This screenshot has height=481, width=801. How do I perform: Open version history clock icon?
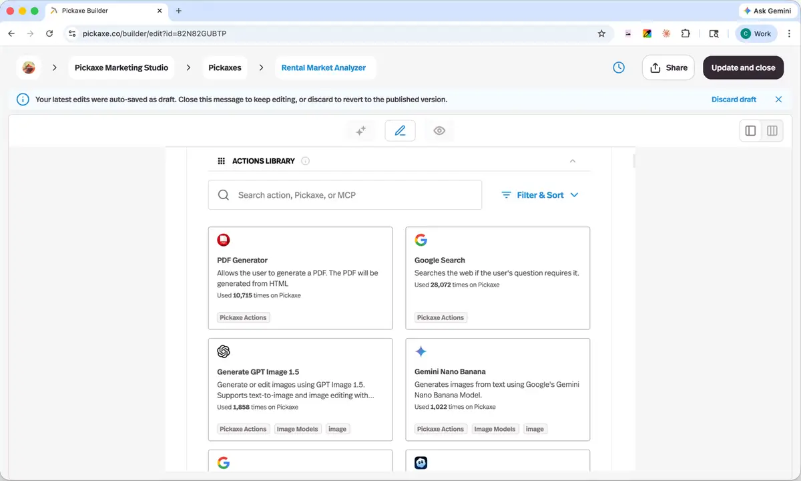point(619,67)
